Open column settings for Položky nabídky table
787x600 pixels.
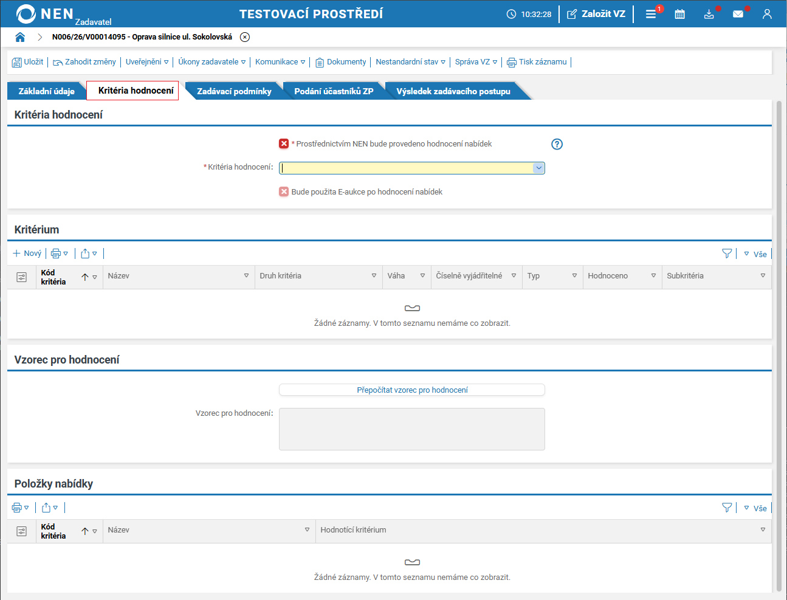22,531
